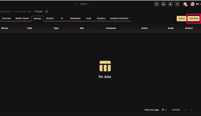The width and height of the screenshot is (201, 116).
Task: Select the Devices tab
Action: [x=37, y=19]
